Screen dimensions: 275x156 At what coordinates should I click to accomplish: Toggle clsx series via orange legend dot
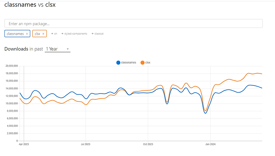(143, 62)
